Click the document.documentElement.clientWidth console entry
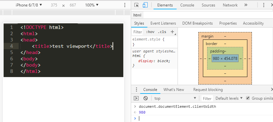 (177, 106)
